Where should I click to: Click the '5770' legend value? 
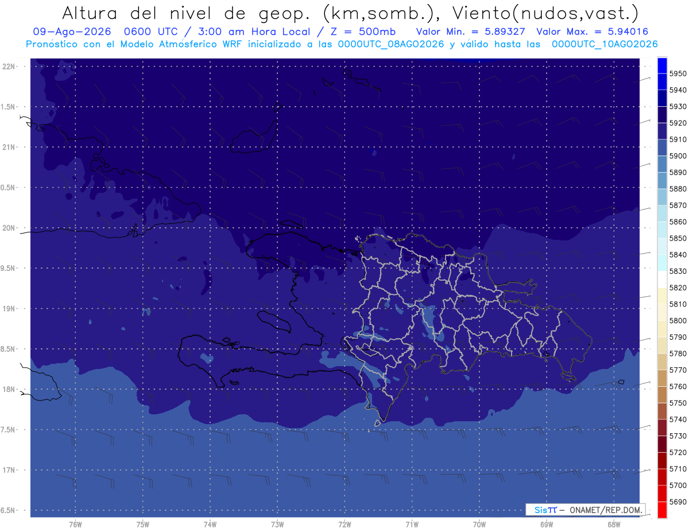(678, 370)
